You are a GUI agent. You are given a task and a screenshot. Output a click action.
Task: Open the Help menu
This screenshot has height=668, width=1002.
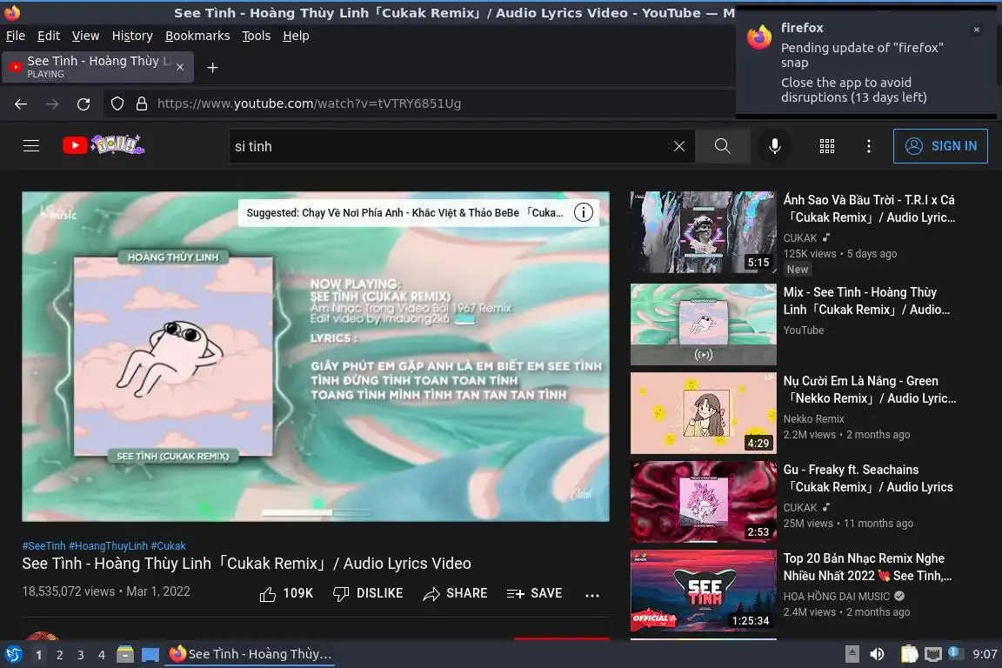(x=296, y=36)
